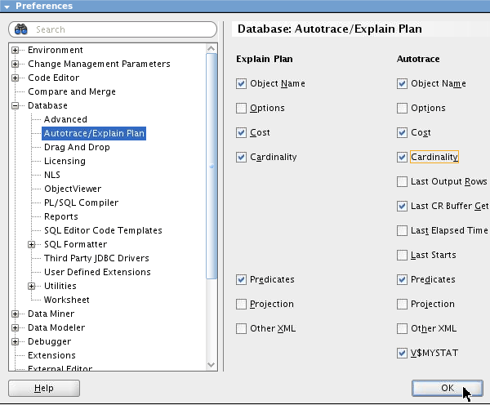This screenshot has width=490, height=405.
Task: Expand the SQL Formatter node
Action: (32, 244)
